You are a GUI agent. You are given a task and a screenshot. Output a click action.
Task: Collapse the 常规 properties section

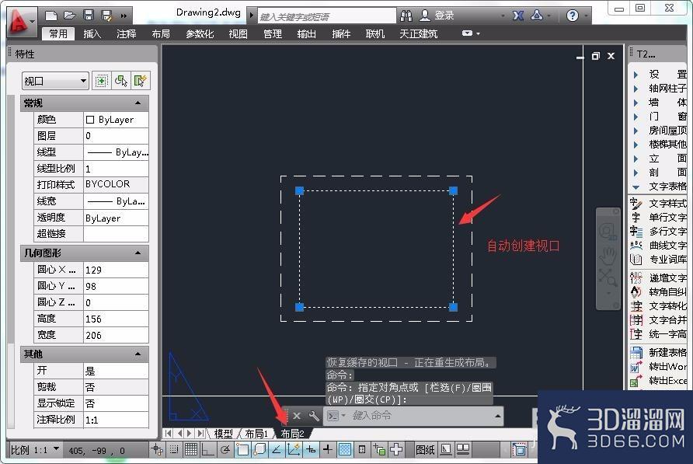138,103
